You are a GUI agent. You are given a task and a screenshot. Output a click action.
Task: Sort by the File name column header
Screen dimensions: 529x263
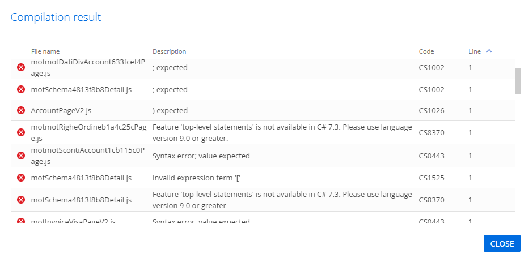pyautogui.click(x=45, y=51)
